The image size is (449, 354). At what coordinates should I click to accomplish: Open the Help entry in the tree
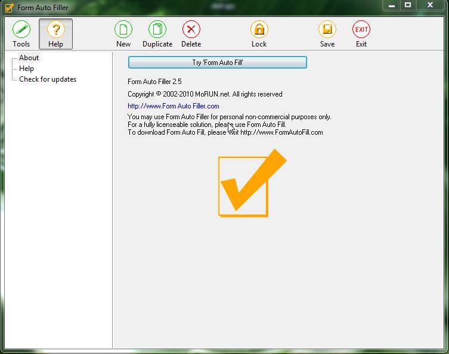coord(27,69)
